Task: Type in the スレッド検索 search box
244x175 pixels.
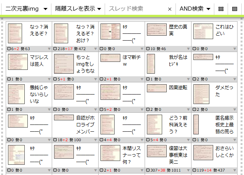Action: [x=137, y=9]
